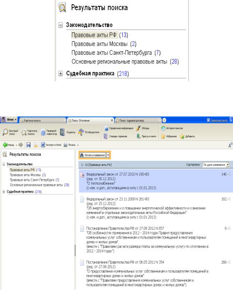Image resolution: width=233 pixels, height=290 pixels.
Task: Open Быстрый поиск quick search
Action: pos(10,132)
